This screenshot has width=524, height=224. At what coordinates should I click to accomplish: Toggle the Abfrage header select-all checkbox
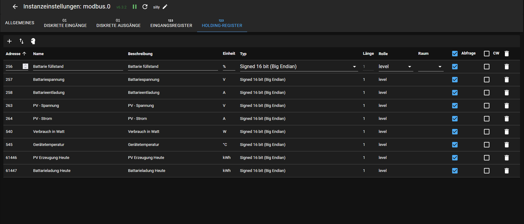[x=455, y=54]
